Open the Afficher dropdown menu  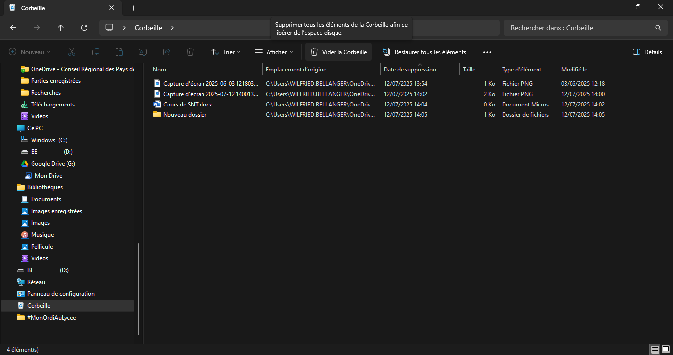tap(274, 52)
